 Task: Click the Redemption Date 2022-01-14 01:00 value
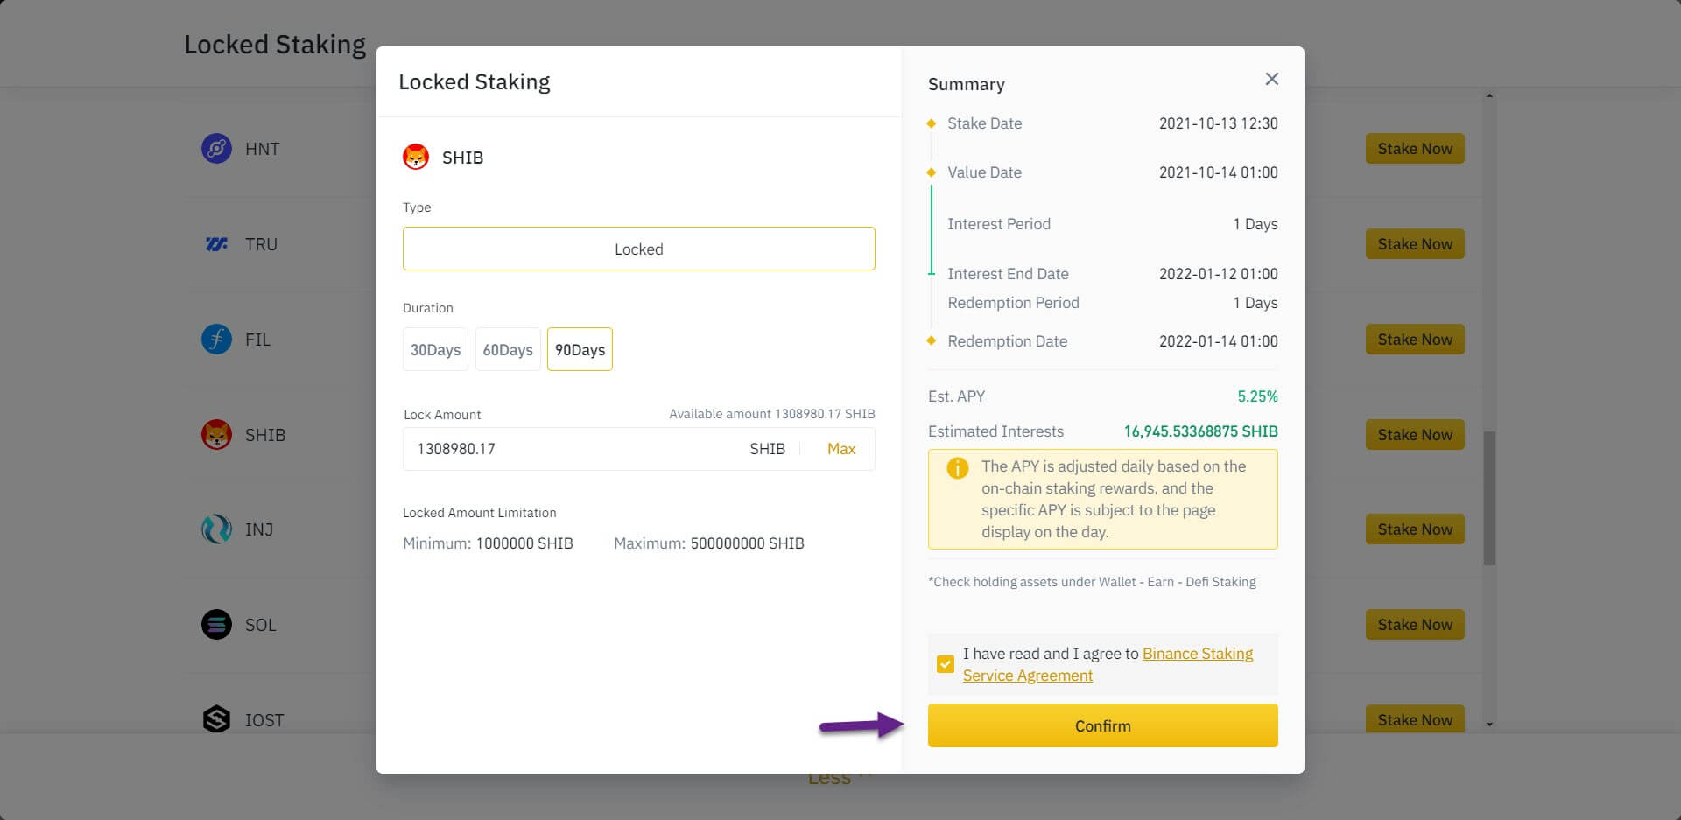tap(1219, 341)
